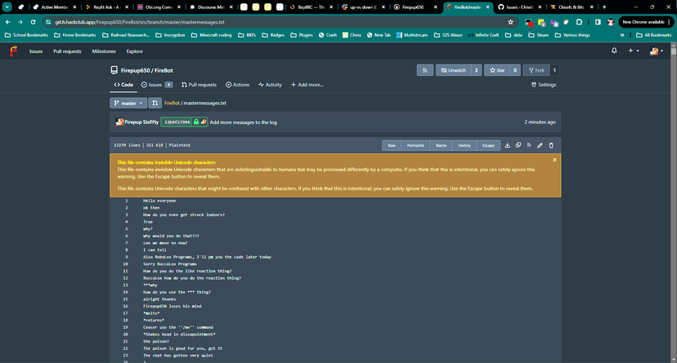
Task: Open the notifications bell
Action: (x=614, y=51)
